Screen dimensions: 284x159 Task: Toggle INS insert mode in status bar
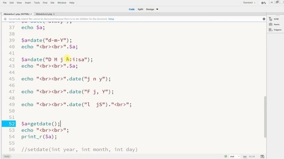(x=245, y=156)
